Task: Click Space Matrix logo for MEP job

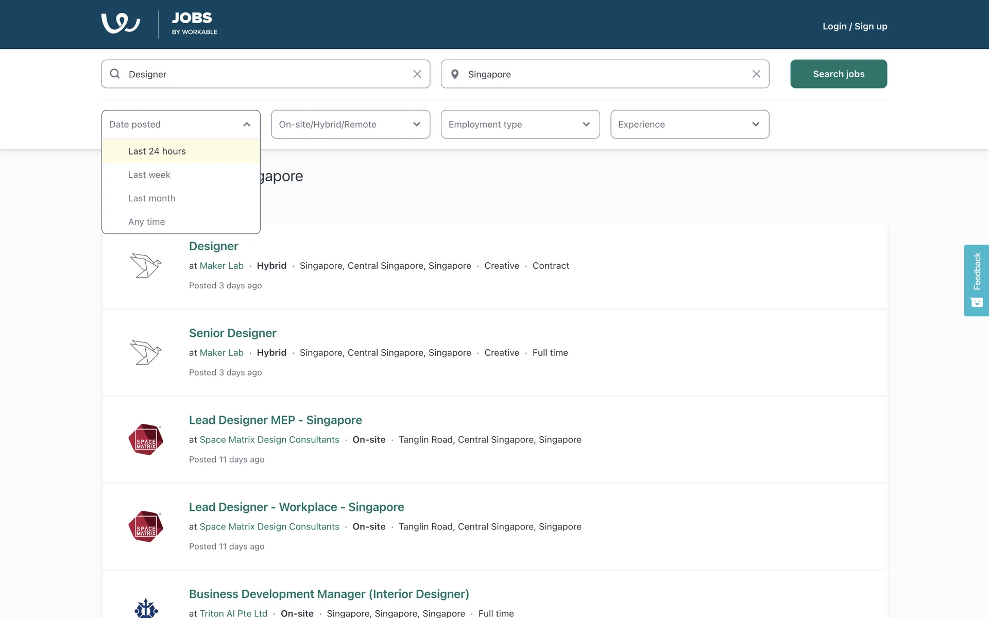Action: [x=146, y=440]
